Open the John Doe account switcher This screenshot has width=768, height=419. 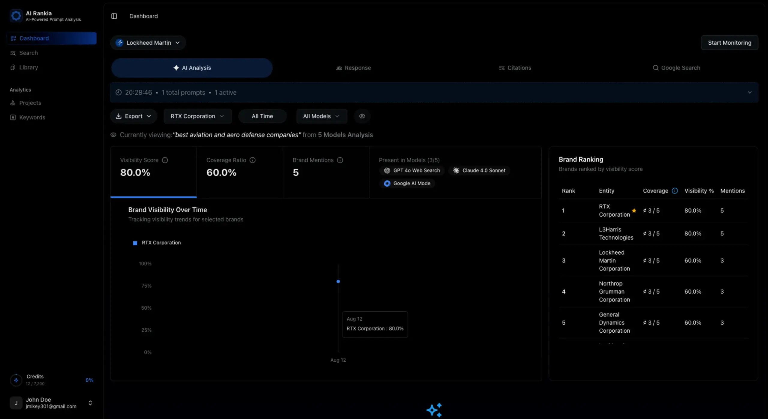pyautogui.click(x=90, y=403)
